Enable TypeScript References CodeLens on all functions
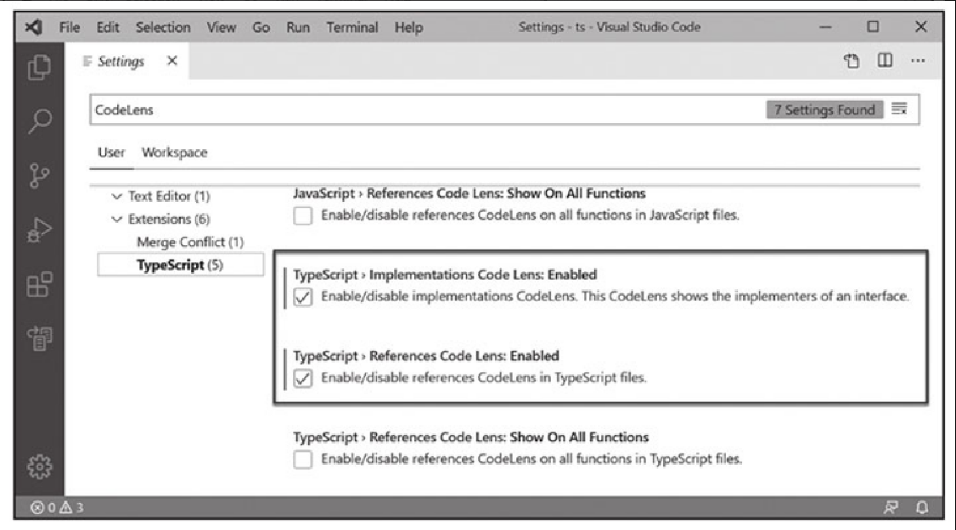Viewport: 956px width, 530px height. pos(303,460)
